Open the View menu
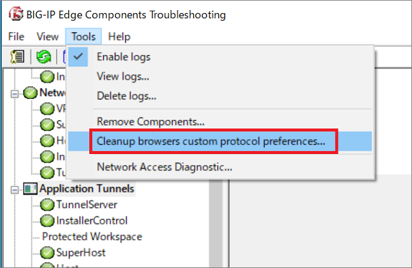This screenshot has height=268, width=412. click(x=48, y=36)
